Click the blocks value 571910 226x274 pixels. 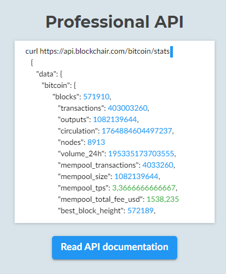click(96, 97)
